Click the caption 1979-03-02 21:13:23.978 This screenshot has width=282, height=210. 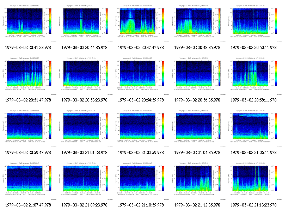(x=254, y=205)
